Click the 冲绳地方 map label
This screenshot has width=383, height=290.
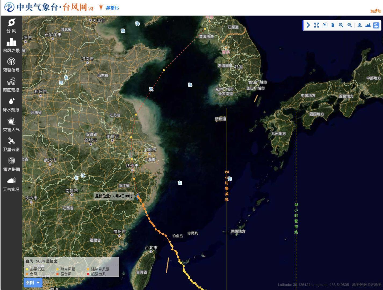click(x=238, y=231)
